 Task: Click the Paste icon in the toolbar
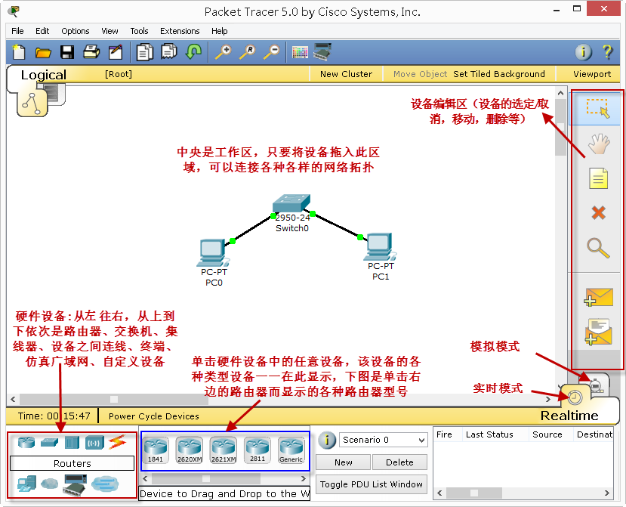169,51
